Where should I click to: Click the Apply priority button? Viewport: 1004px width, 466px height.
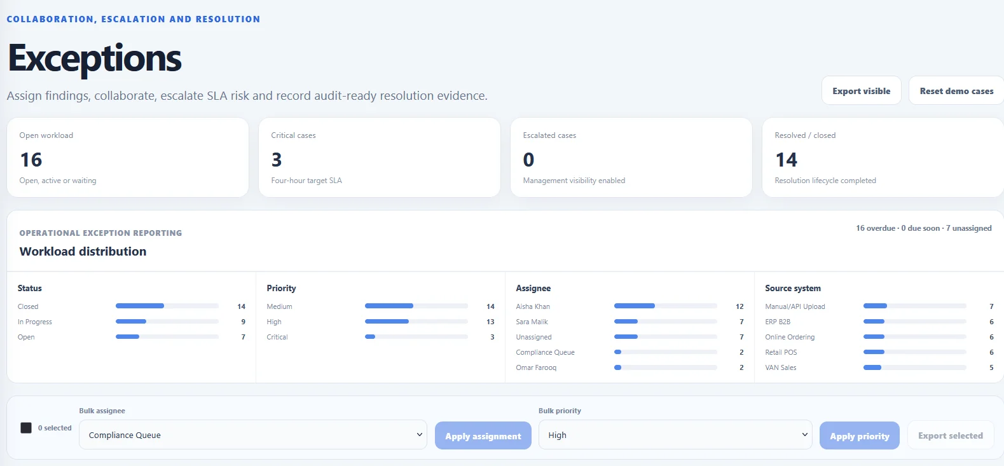(860, 435)
